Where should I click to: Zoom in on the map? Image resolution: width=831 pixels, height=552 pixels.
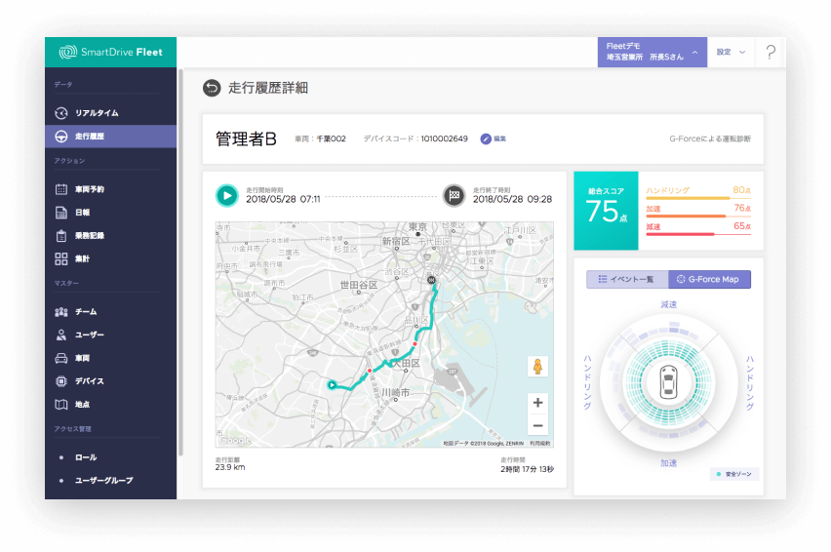pyautogui.click(x=538, y=403)
